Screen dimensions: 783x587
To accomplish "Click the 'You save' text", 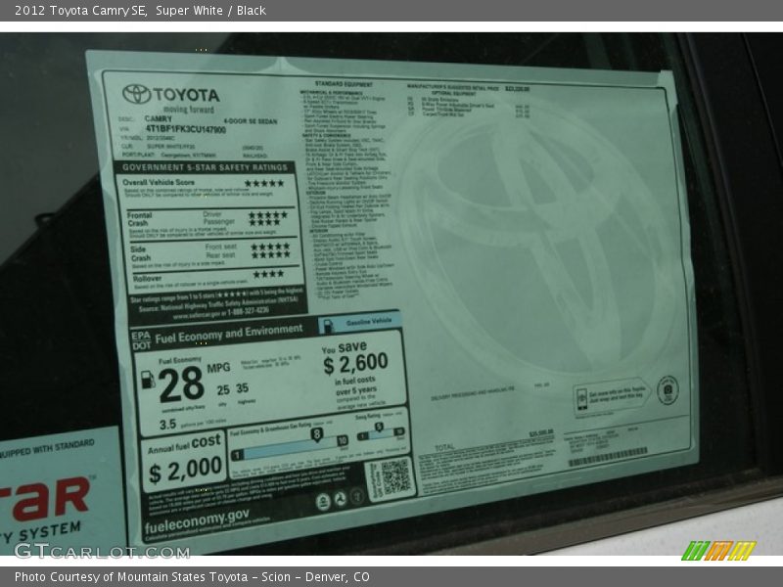I will 345,347.
